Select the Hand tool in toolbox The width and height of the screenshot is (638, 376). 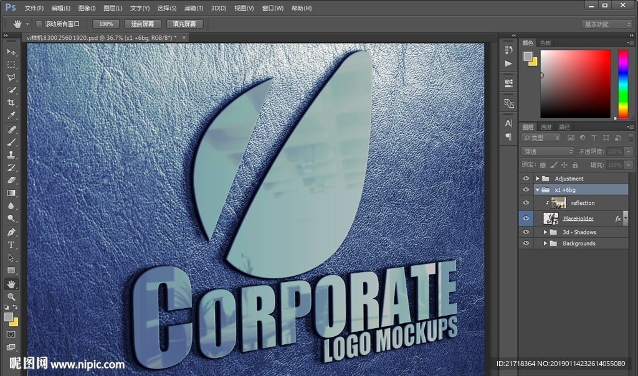tap(11, 284)
